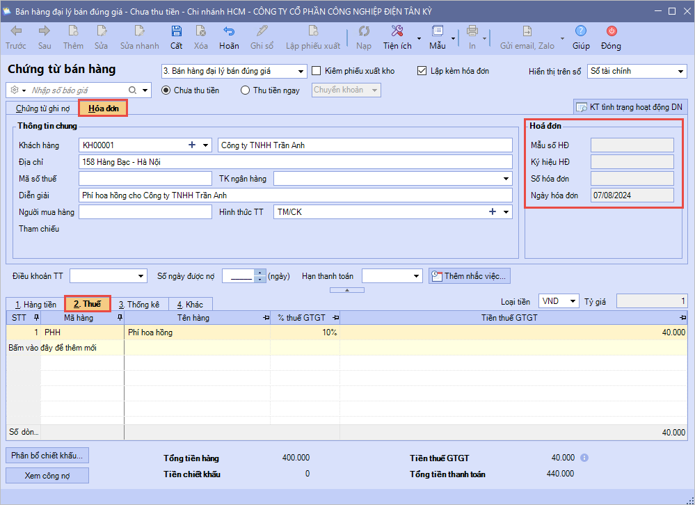Select Thu tiền ngay radio option
This screenshot has height=505, width=695.
pos(245,90)
